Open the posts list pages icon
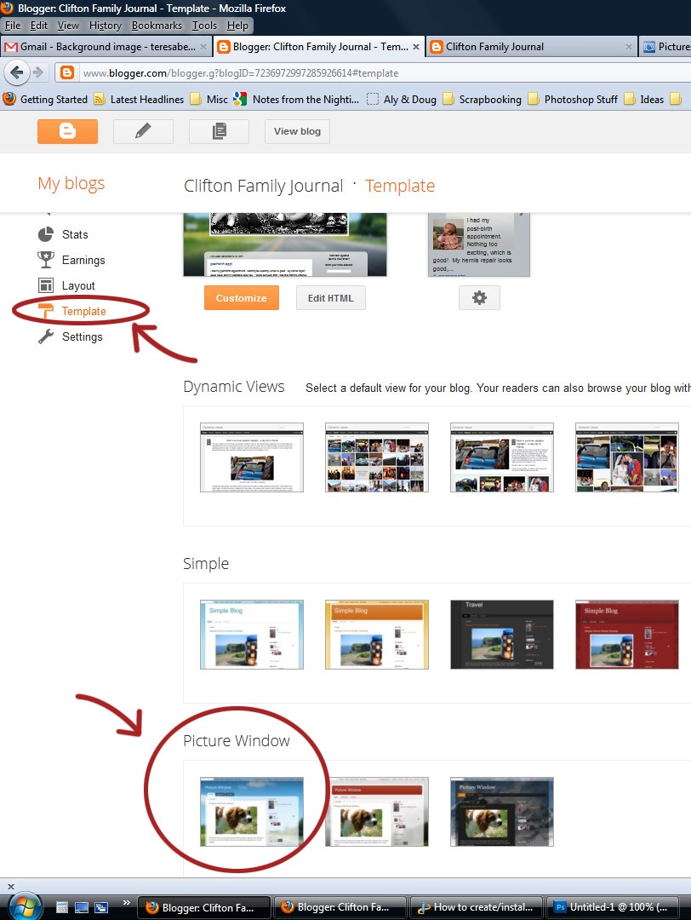Image resolution: width=691 pixels, height=920 pixels. [x=220, y=131]
